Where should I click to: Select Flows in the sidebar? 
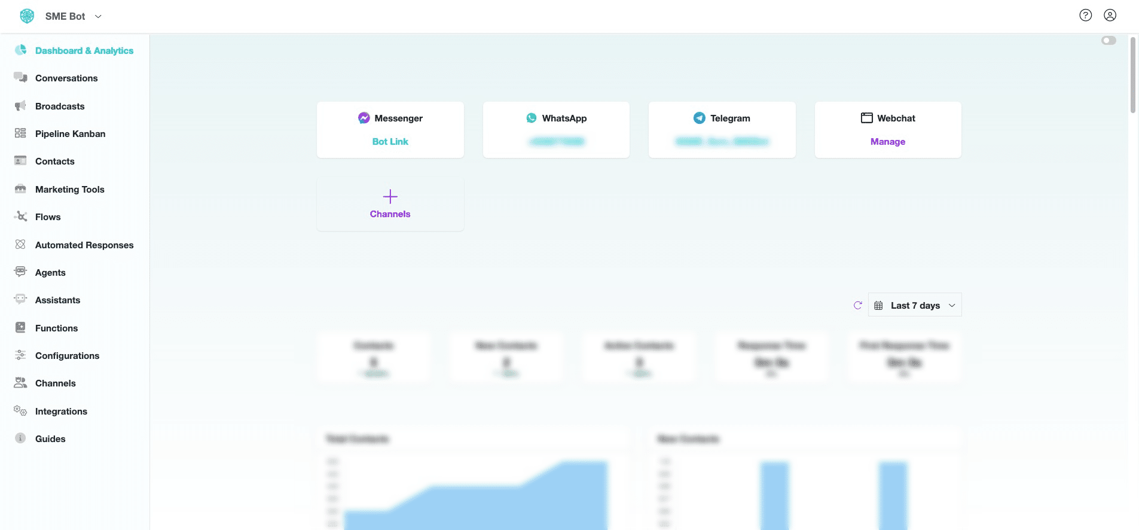click(48, 217)
